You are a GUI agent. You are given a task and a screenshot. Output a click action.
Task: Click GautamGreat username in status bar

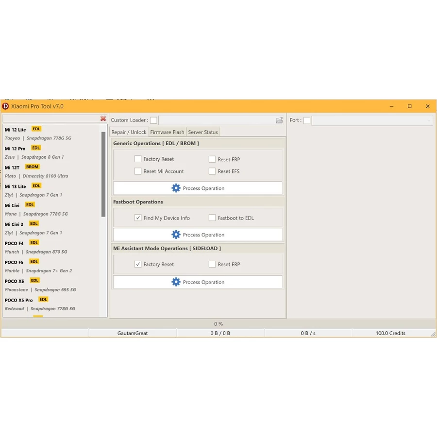(x=133, y=333)
